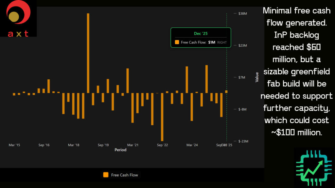Select the tallest orange bar near Mar '18

pos(88,52)
